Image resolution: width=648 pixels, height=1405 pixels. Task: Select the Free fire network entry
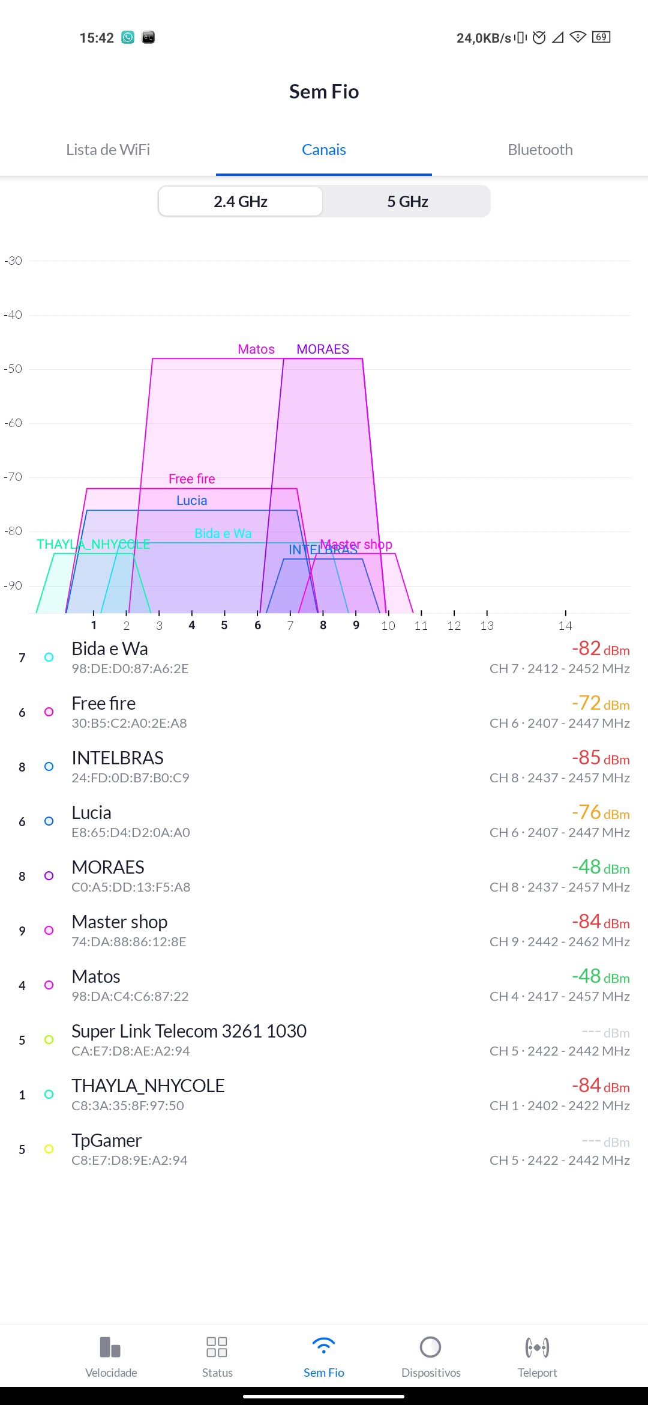coord(324,712)
